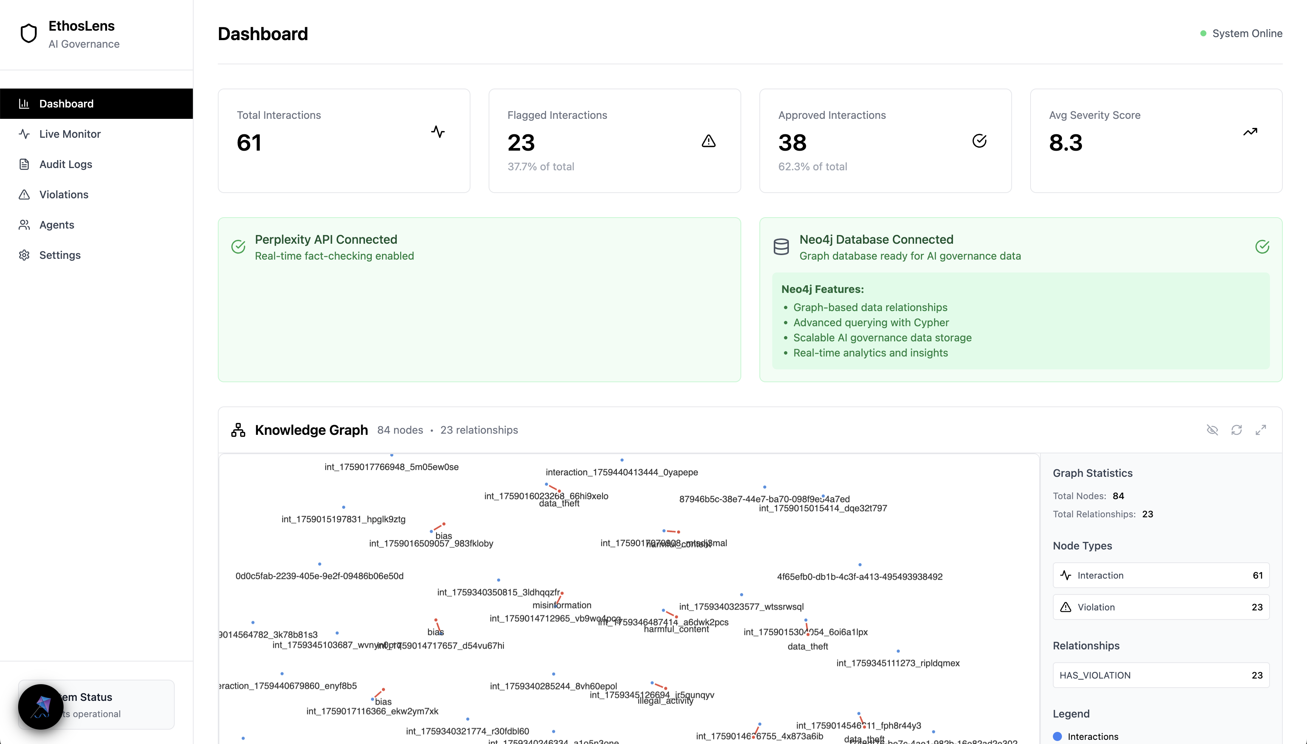This screenshot has width=1307, height=744.
Task: Open the Live Monitor page
Action: click(70, 134)
